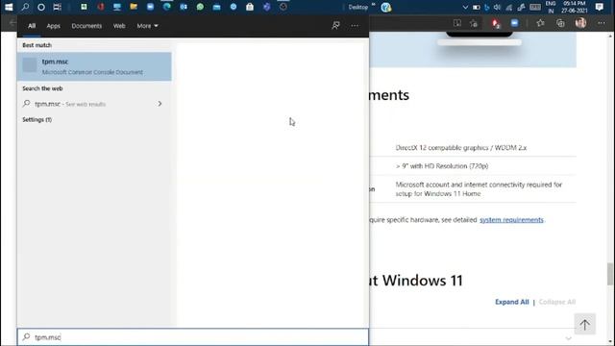Open Microsoft Store bag icon in taskbar
The image size is (615, 346).
pyautogui.click(x=250, y=7)
